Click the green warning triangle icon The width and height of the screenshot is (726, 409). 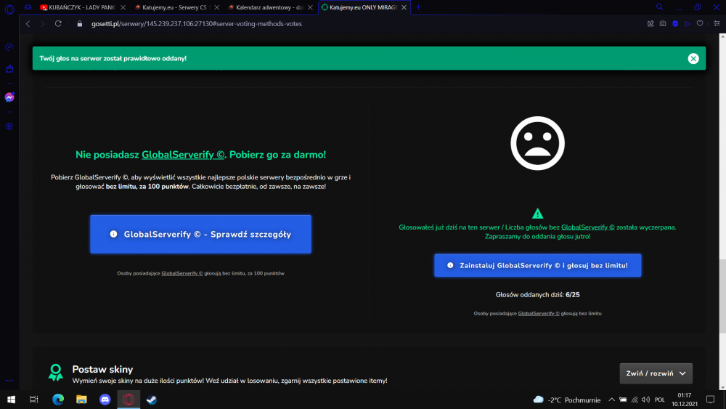537,214
